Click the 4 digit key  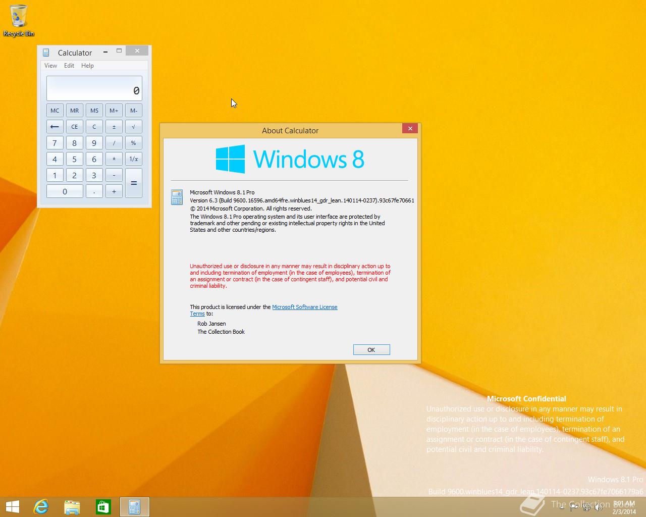click(55, 159)
